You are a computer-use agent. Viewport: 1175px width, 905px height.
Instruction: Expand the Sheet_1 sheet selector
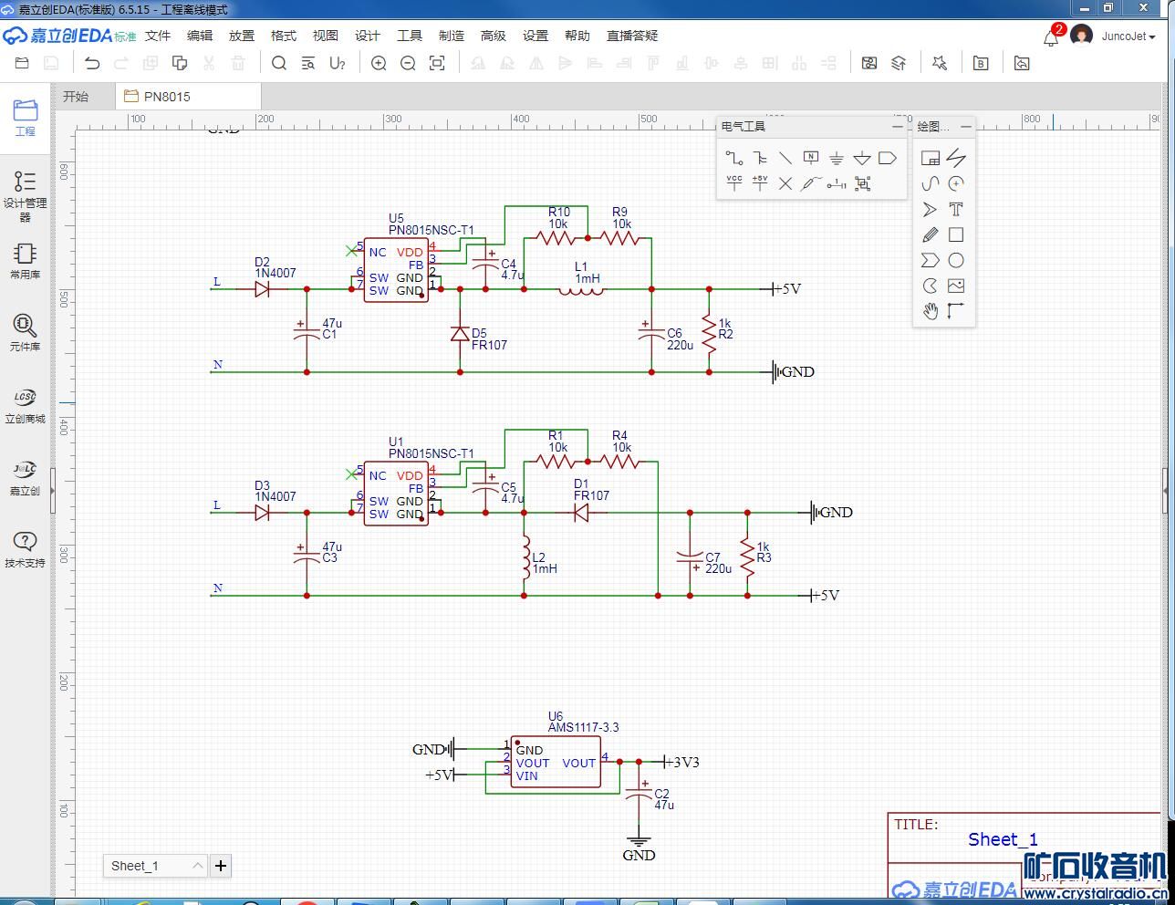pyautogui.click(x=197, y=866)
